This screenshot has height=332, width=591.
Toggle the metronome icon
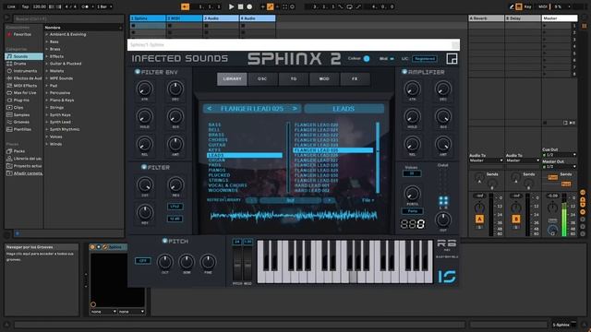pos(86,6)
